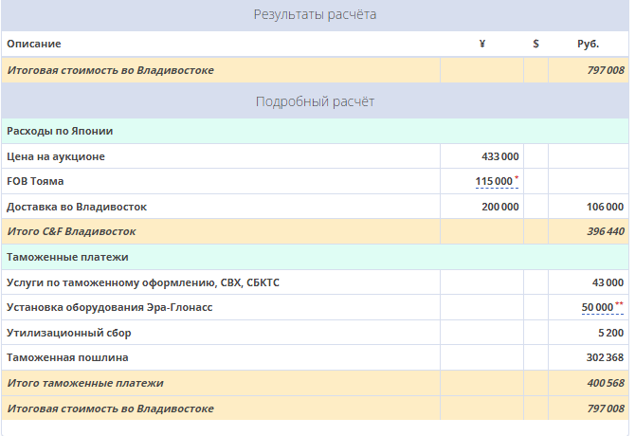Select 'Таможенные платежи' section row
This screenshot has height=436, width=635.
point(315,257)
